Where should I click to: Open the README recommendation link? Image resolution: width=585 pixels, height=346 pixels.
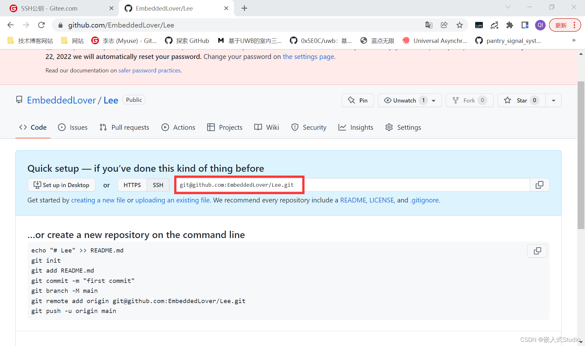[x=353, y=200]
